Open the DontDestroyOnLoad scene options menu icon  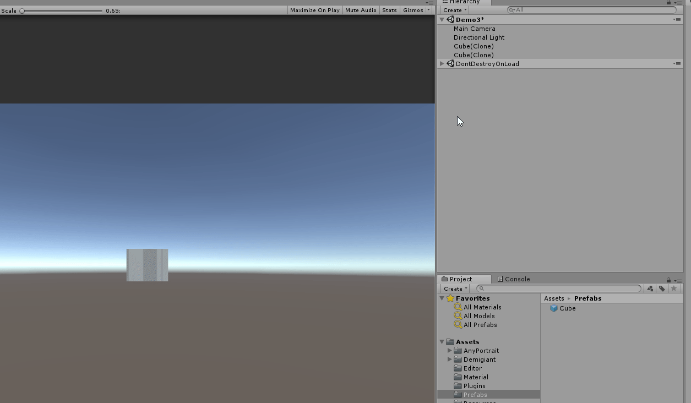[677, 64]
